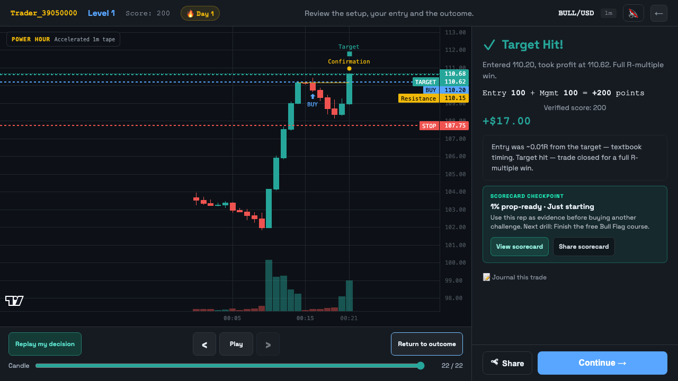Image resolution: width=678 pixels, height=381 pixels.
Task: Click the Target Hit checkmark icon
Action: 489,45
